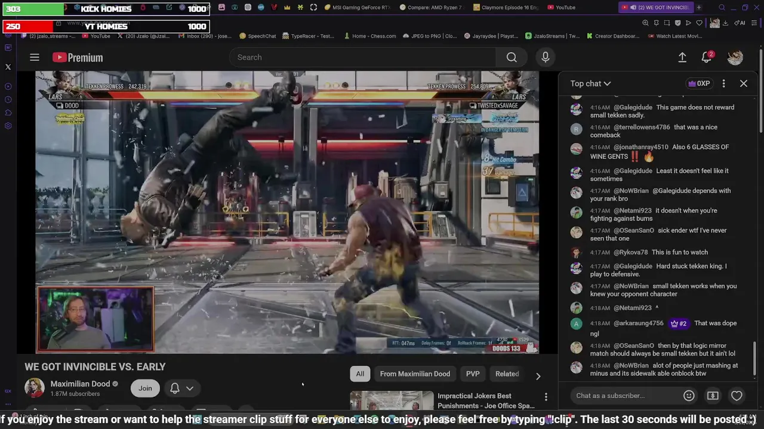Image resolution: width=764 pixels, height=429 pixels.
Task: Open the YouTube bookmark in the bookmarks bar
Action: [95, 36]
